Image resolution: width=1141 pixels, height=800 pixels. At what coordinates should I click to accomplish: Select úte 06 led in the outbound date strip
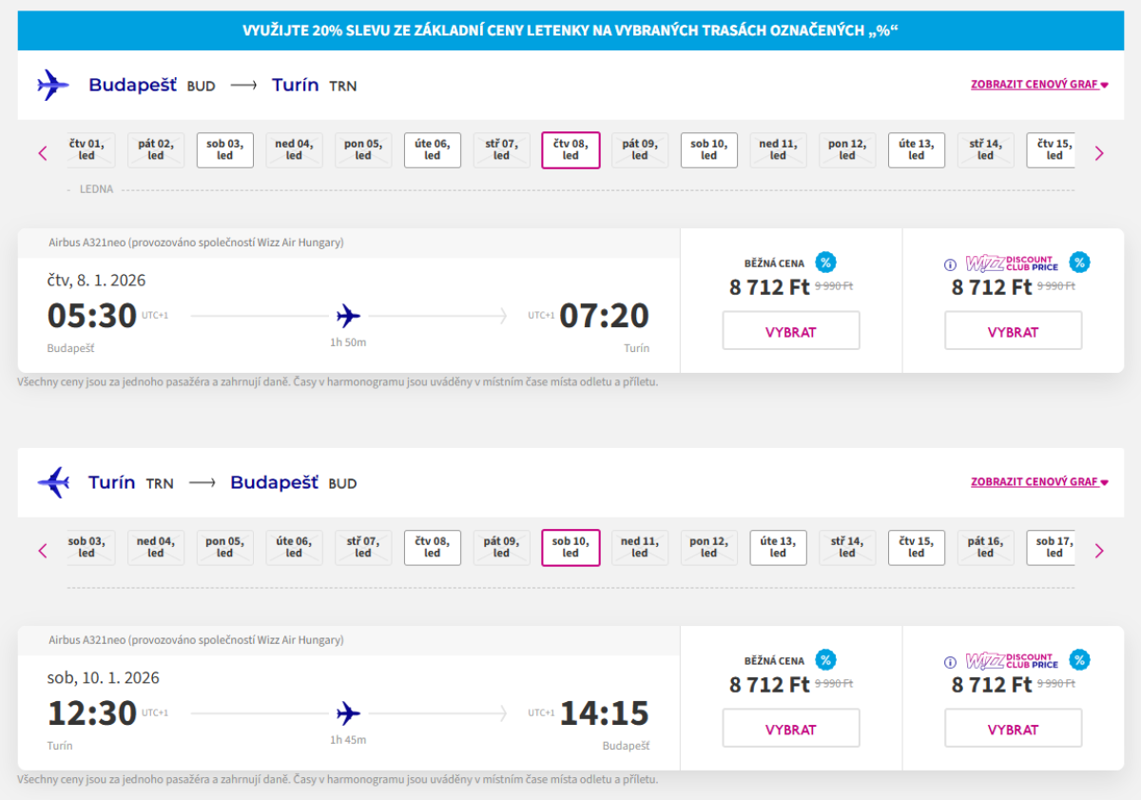(x=433, y=150)
